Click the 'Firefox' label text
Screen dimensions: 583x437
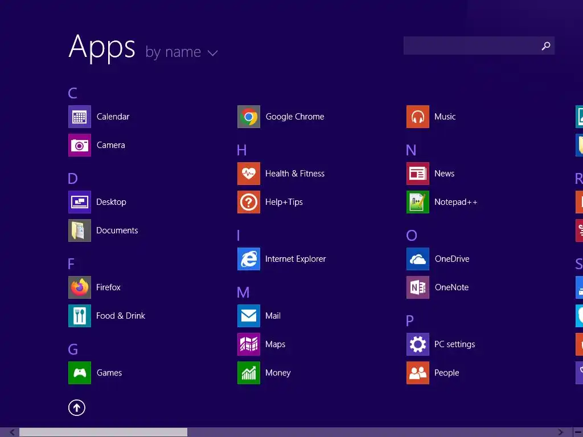108,287
